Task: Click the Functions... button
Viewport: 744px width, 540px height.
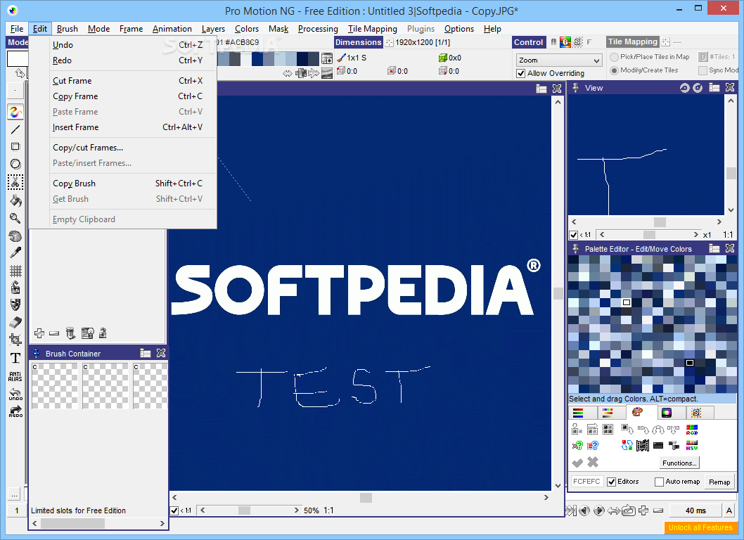Action: pyautogui.click(x=679, y=463)
